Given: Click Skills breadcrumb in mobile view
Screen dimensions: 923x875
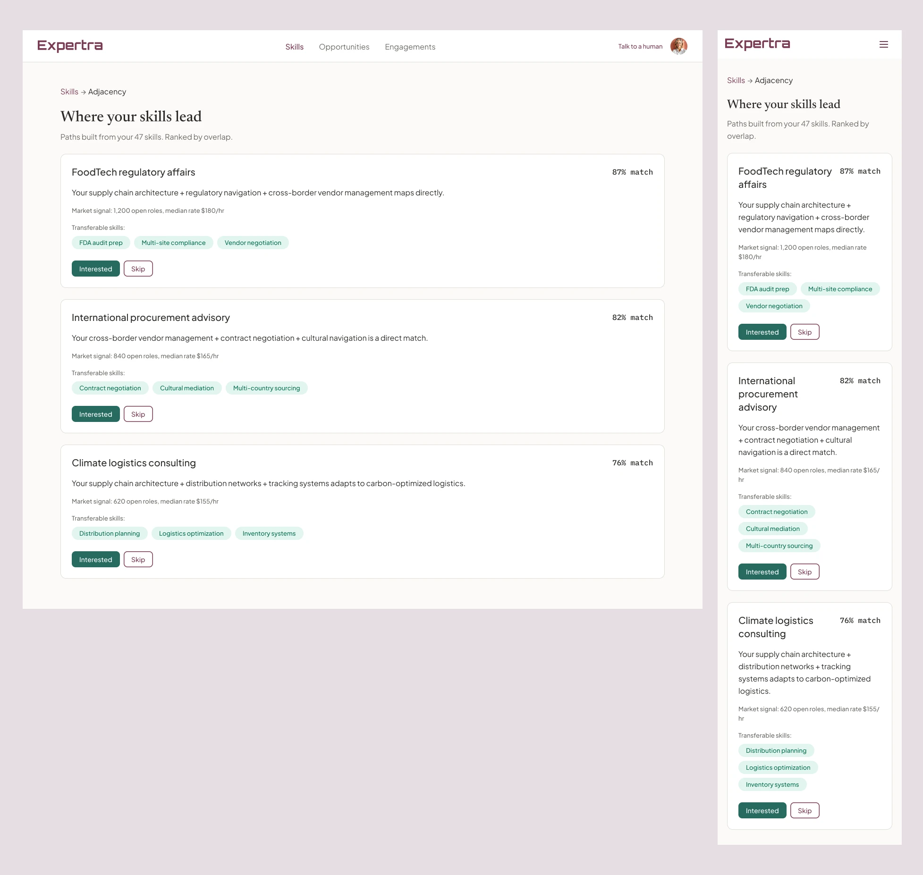Looking at the screenshot, I should [x=736, y=80].
